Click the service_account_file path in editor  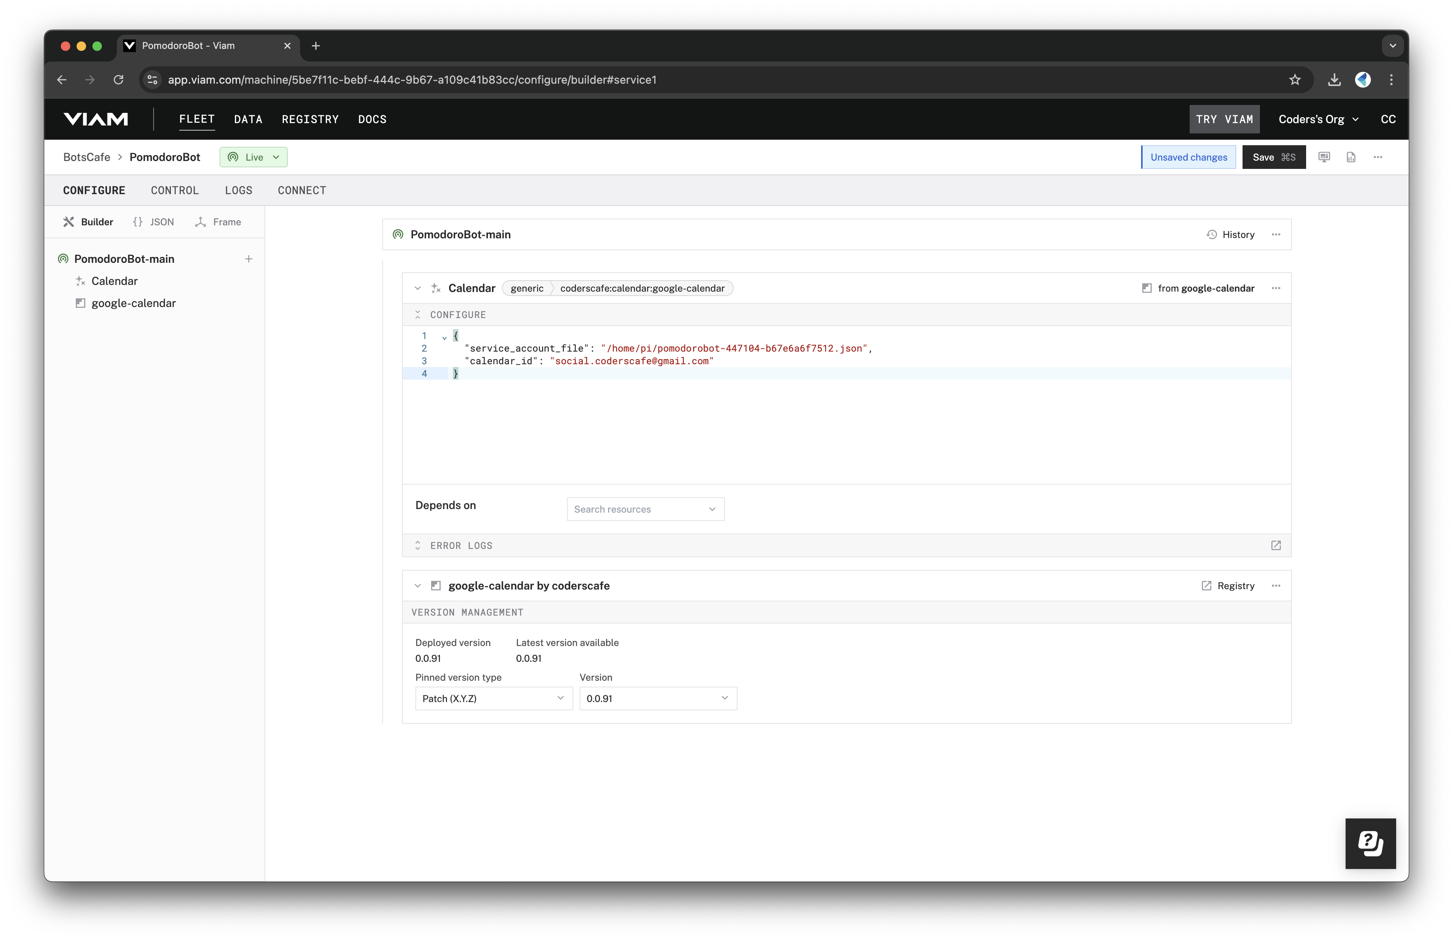734,348
